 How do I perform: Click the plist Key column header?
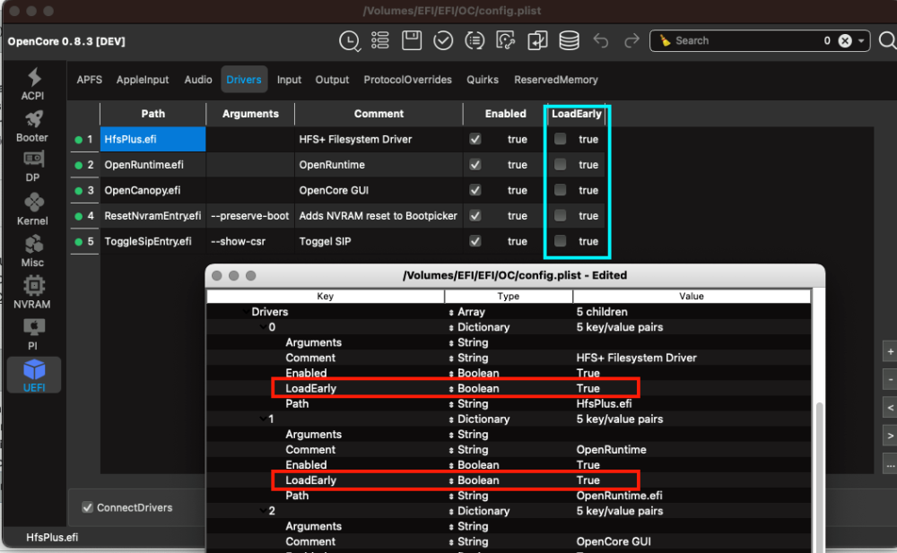[325, 297]
